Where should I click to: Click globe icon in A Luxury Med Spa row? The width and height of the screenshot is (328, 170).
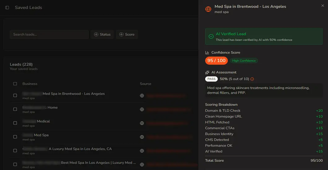[x=142, y=151]
